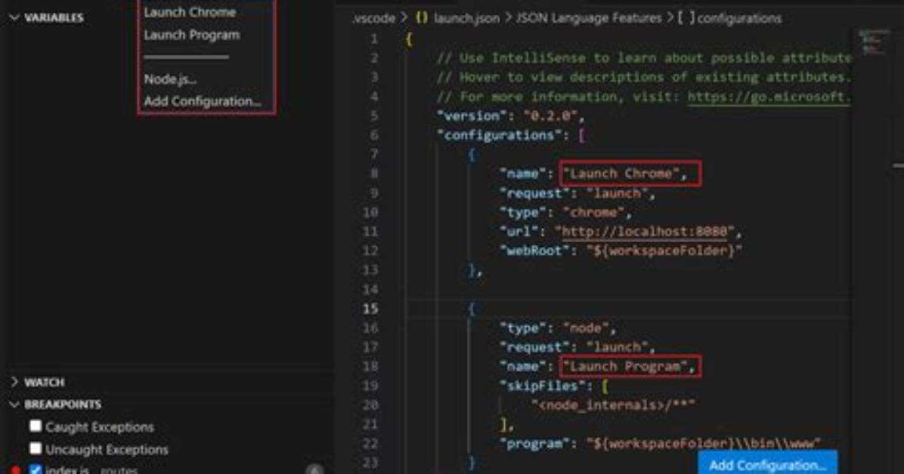Click the "configurations" key on line 6
Viewport: 904px width, 474px height.
click(x=500, y=135)
